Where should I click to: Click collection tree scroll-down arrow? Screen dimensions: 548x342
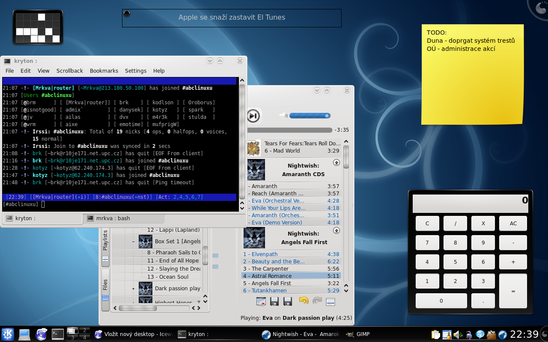205,302
